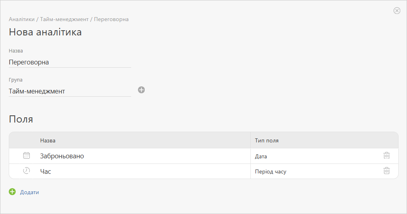Click the green plus icon to add field
The height and width of the screenshot is (214, 407).
(12, 192)
